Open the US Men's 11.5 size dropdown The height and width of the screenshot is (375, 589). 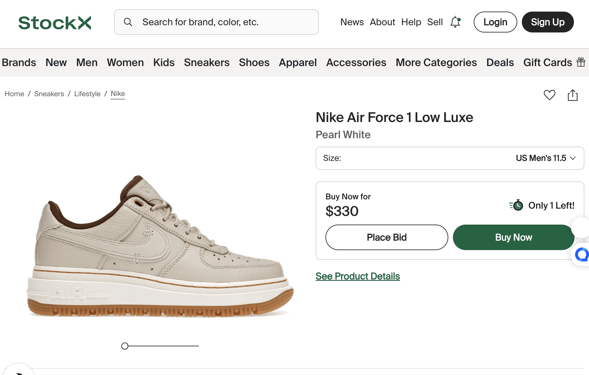click(450, 158)
